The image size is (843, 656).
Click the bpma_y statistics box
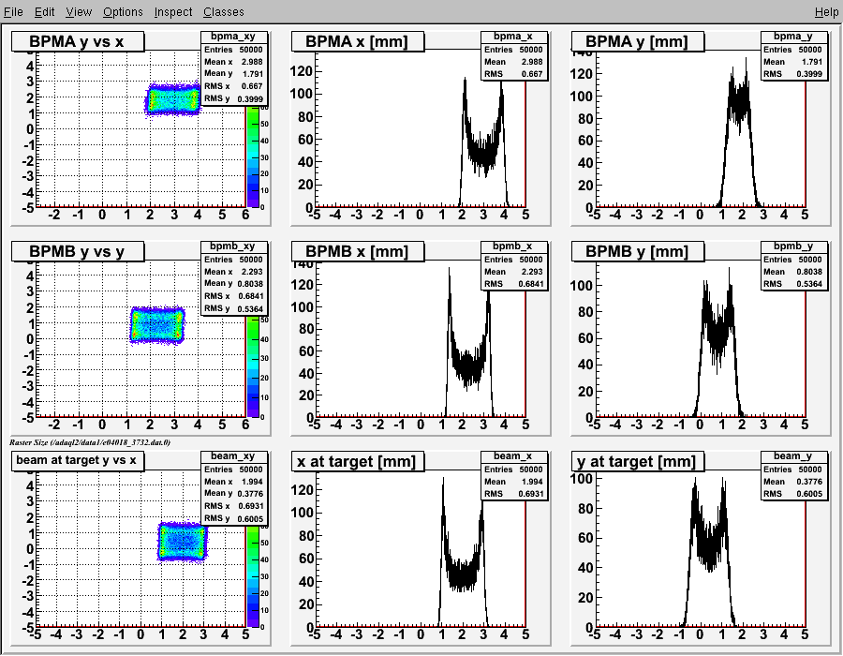793,56
